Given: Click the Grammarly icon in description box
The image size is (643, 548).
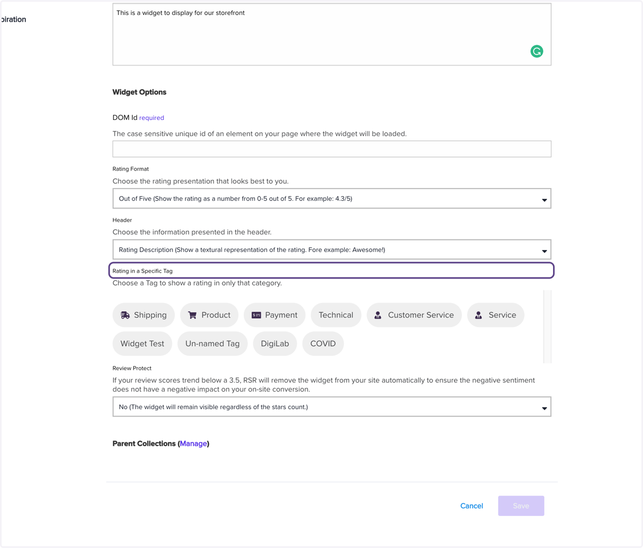Looking at the screenshot, I should (x=536, y=51).
